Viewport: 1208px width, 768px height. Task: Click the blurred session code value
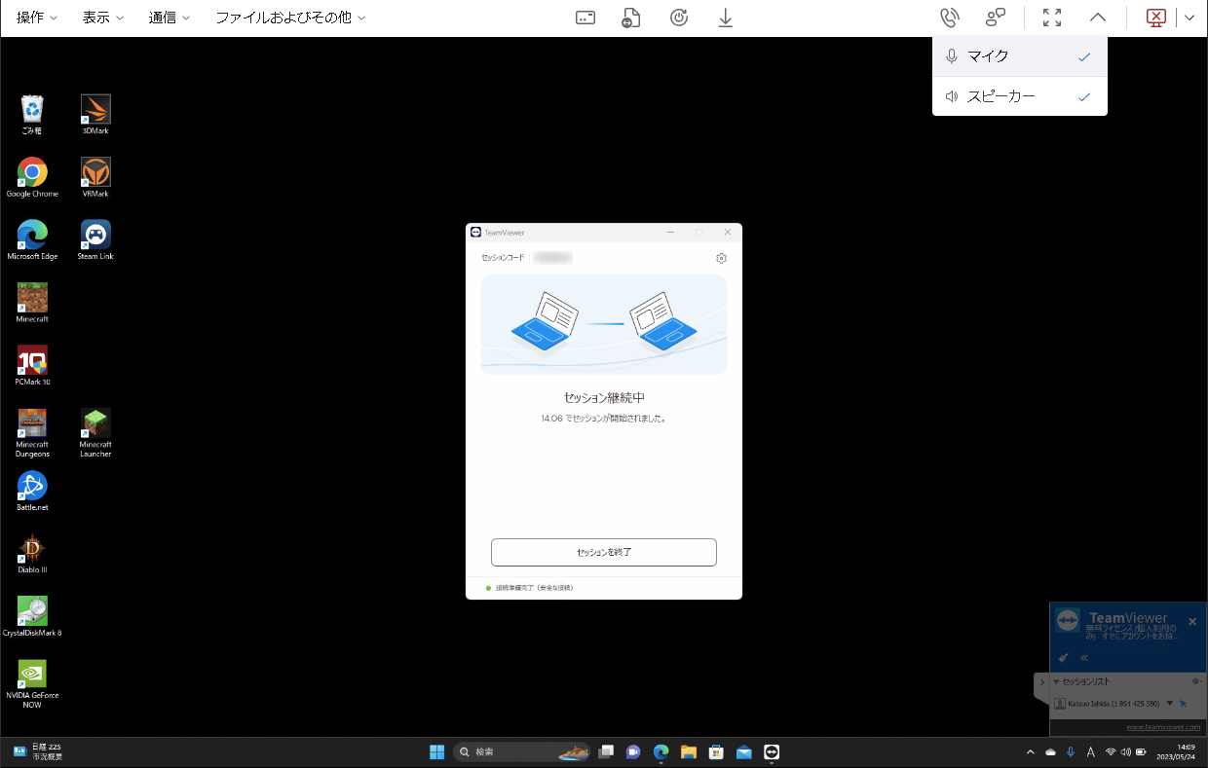(x=552, y=258)
